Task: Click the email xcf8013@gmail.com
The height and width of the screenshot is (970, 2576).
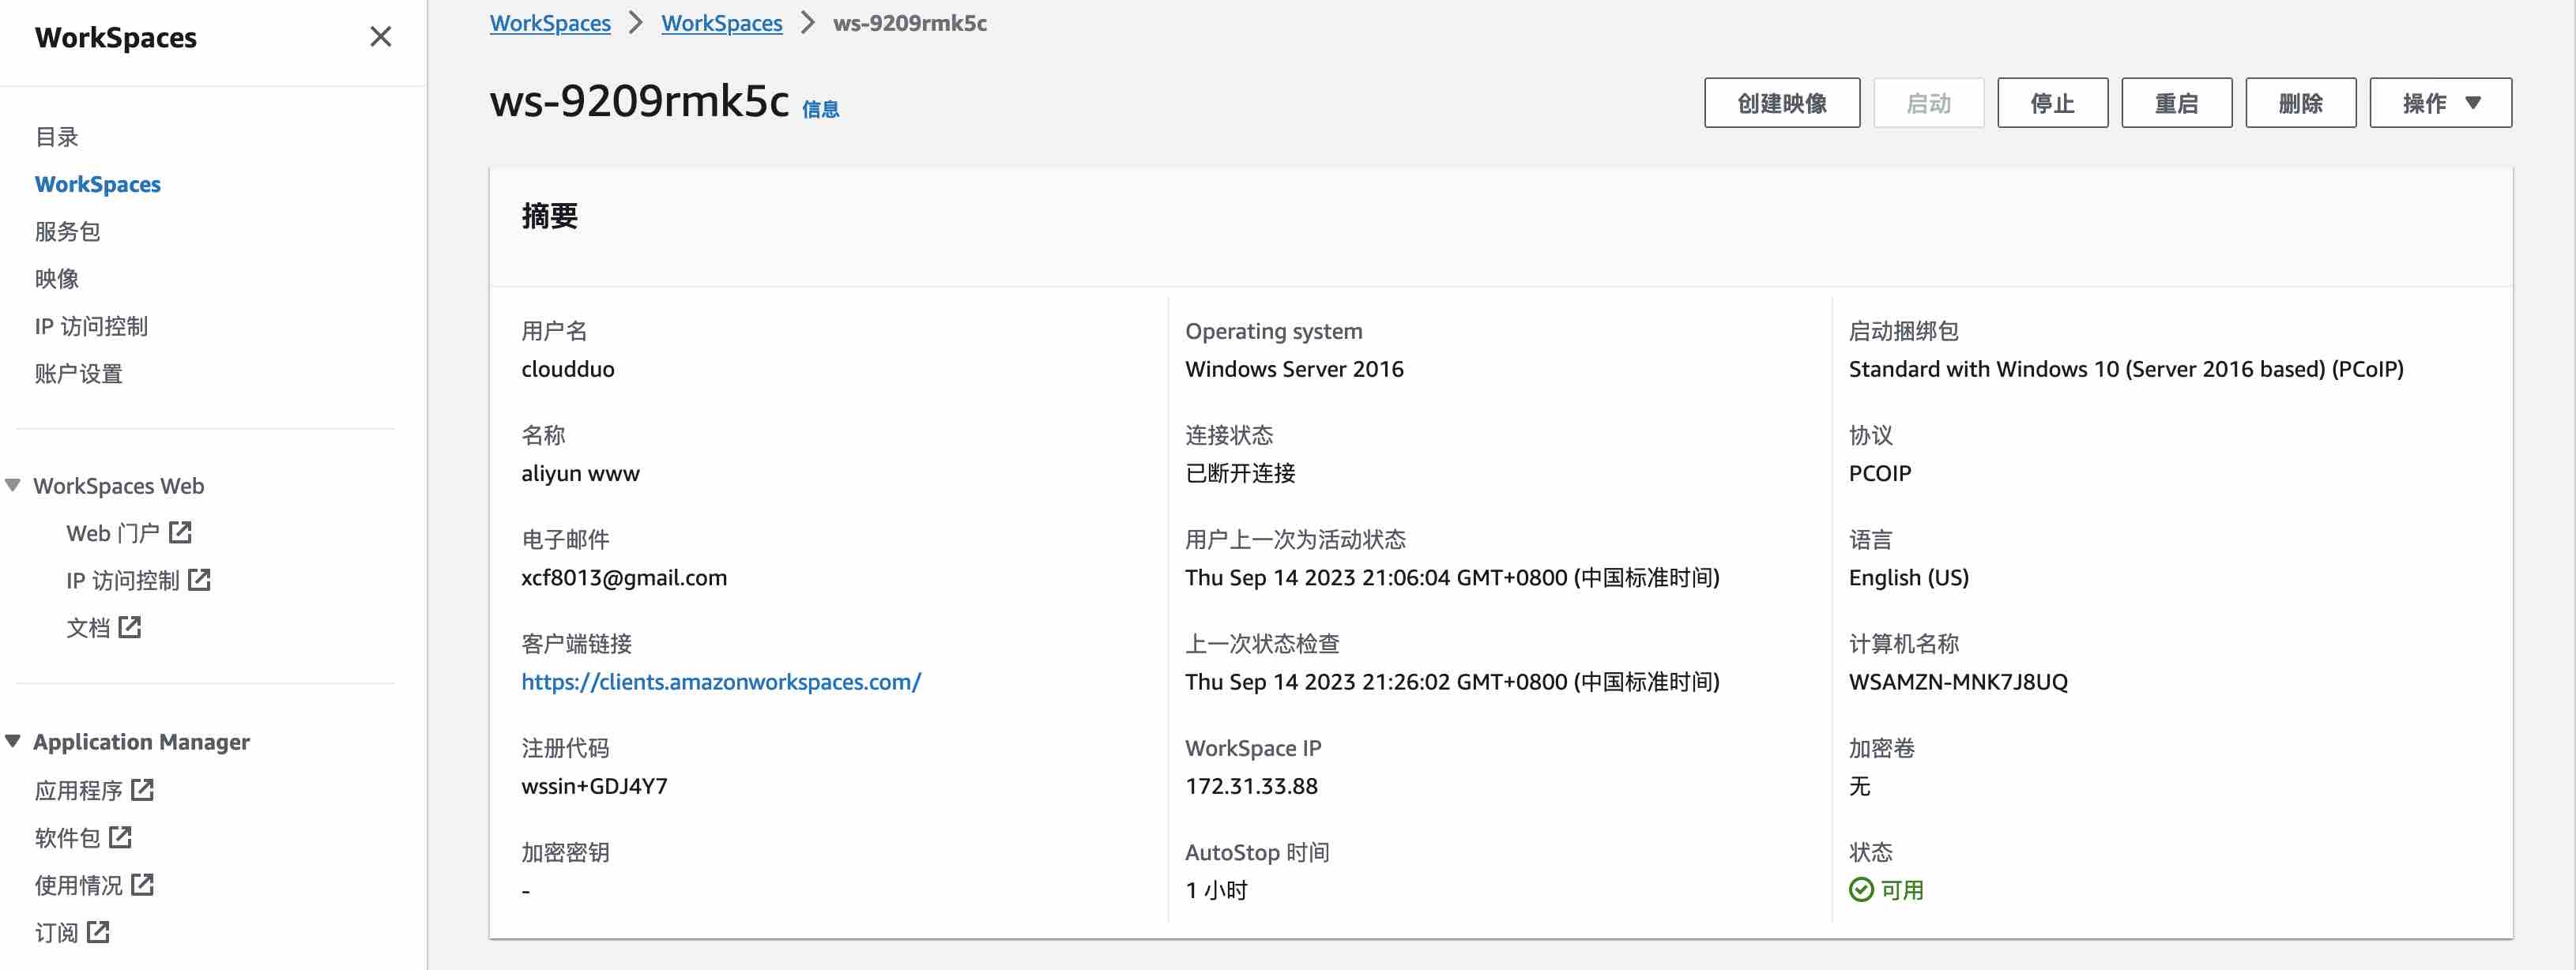Action: tap(624, 577)
